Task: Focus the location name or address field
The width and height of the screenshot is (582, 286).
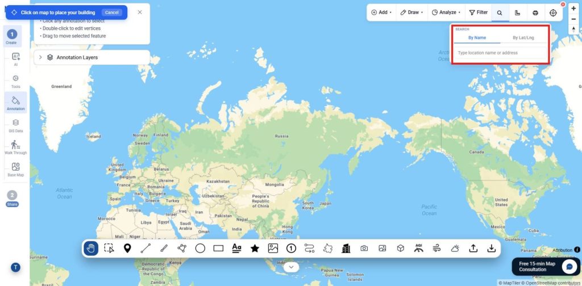Action: pyautogui.click(x=500, y=53)
